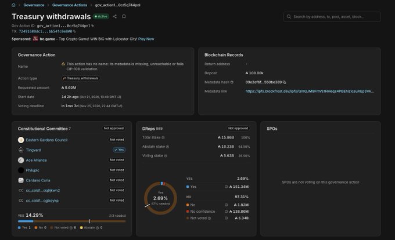Viewport: 395px width, 240px height.
Task: Open the Governance breadcrumb link
Action: tap(34, 5)
